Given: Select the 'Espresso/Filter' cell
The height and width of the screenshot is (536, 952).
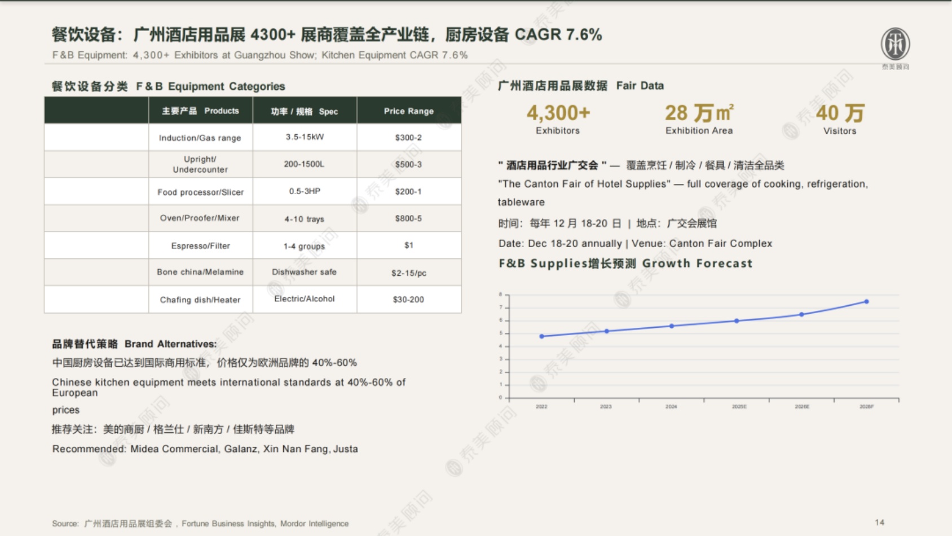Looking at the screenshot, I should click(x=200, y=245).
